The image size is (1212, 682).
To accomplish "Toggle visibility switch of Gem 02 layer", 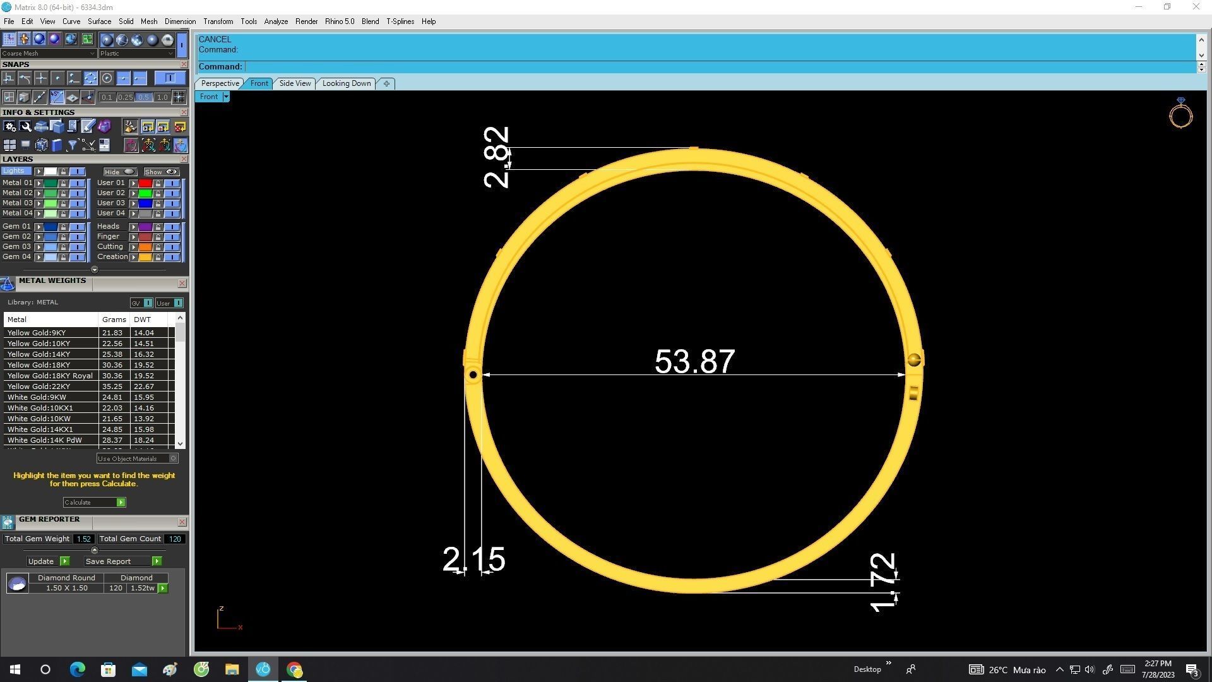I will coord(77,237).
